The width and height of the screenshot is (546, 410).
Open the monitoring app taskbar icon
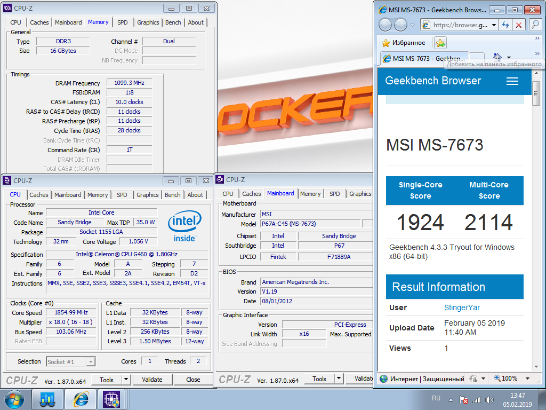(x=47, y=399)
